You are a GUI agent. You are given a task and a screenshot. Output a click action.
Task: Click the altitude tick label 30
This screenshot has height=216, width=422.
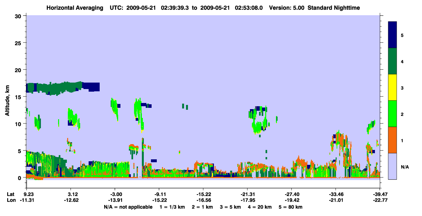click(19, 16)
